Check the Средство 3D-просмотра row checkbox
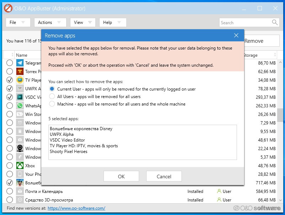The width and height of the screenshot is (285, 215). pos(10,200)
